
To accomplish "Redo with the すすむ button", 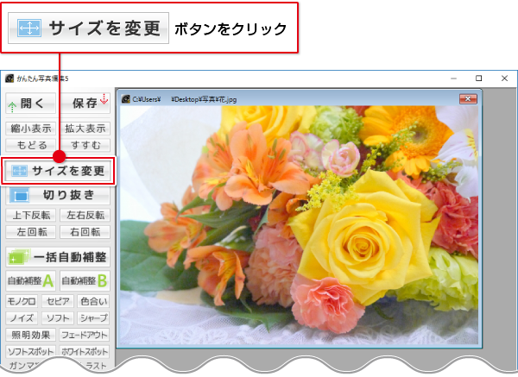I will coord(85,145).
